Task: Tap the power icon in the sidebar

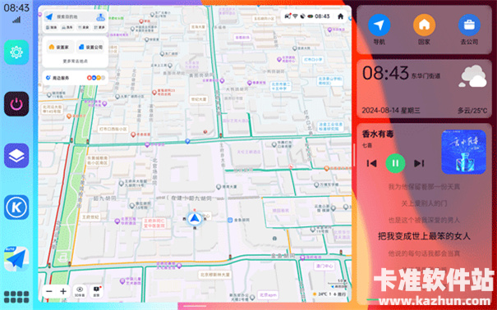Action: pyautogui.click(x=16, y=104)
